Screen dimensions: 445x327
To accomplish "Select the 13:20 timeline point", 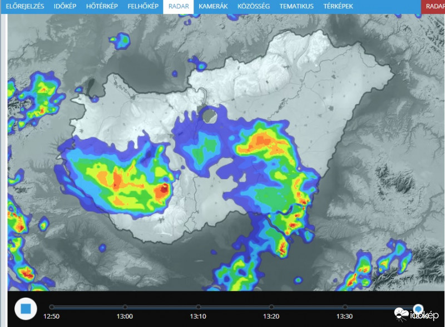I will click(271, 307).
